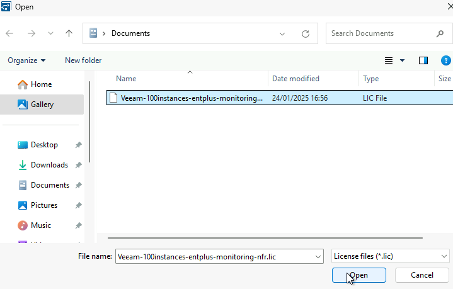Click the Open dialog title bar icon
Screen dimensions: 453x289
[x=6, y=7]
